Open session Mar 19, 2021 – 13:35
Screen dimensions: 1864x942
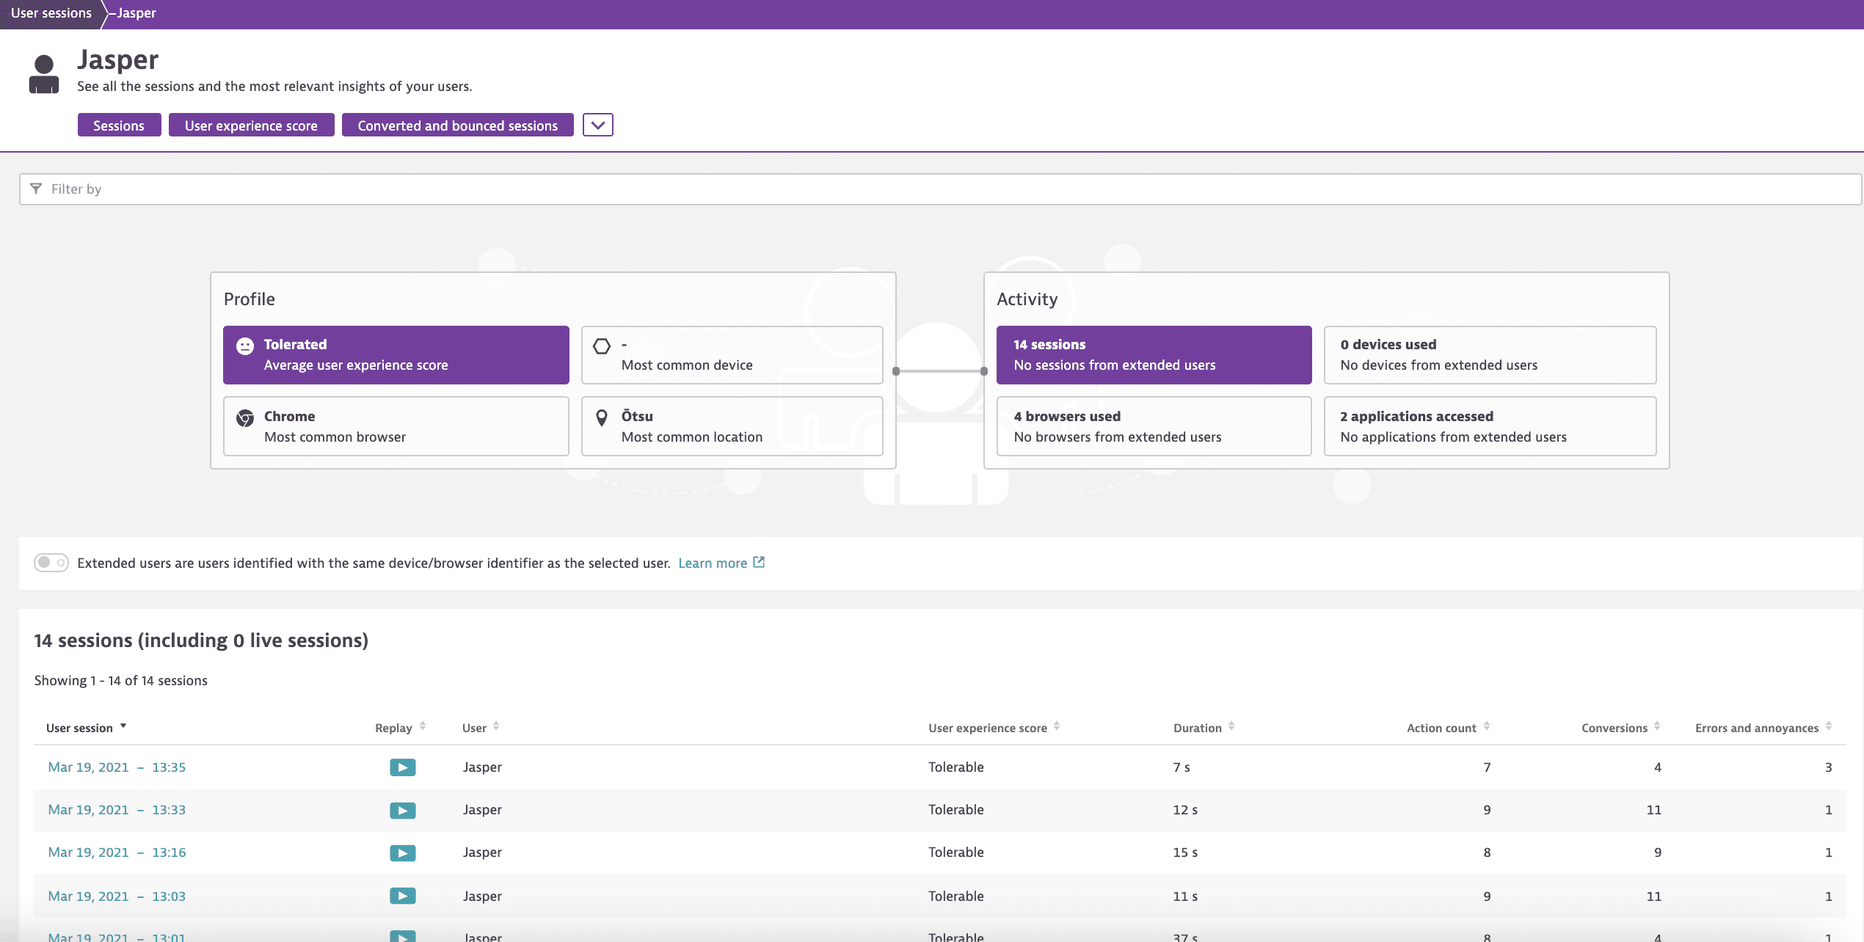point(117,767)
